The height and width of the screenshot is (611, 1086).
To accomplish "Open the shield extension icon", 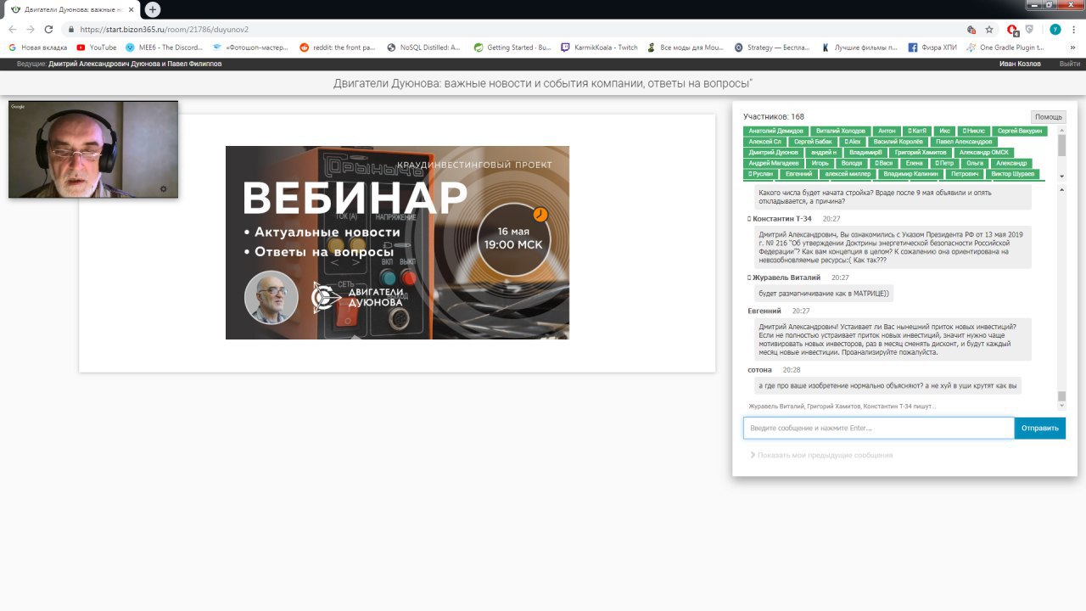I will pos(1029,29).
